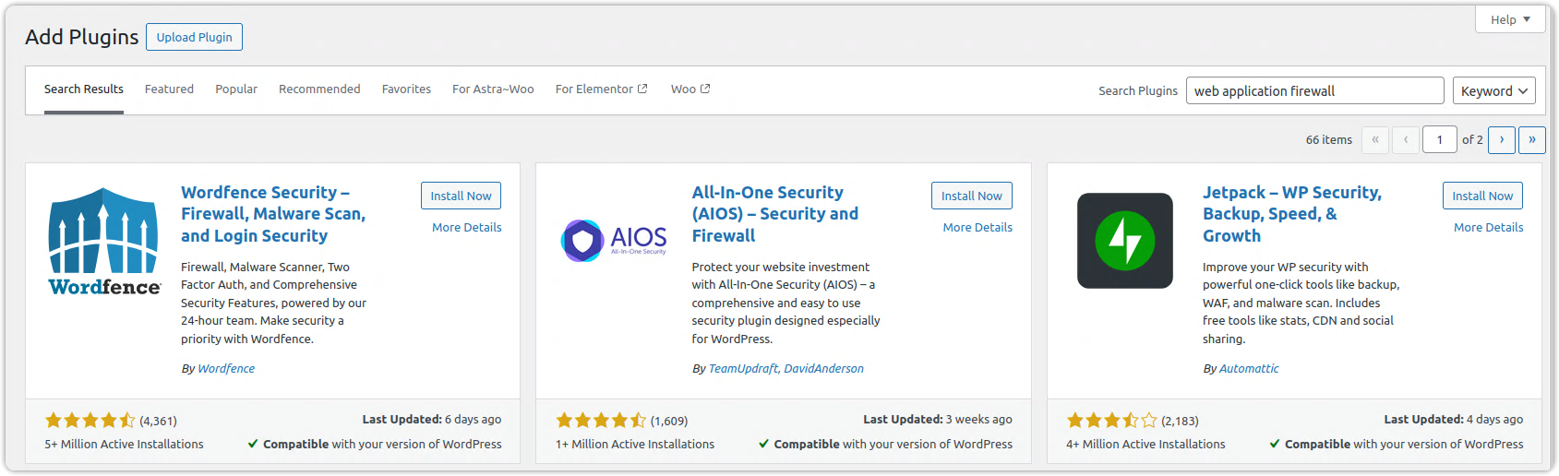The height and width of the screenshot is (476, 1559).
Task: Click the Upload Plugin button
Action: point(194,37)
